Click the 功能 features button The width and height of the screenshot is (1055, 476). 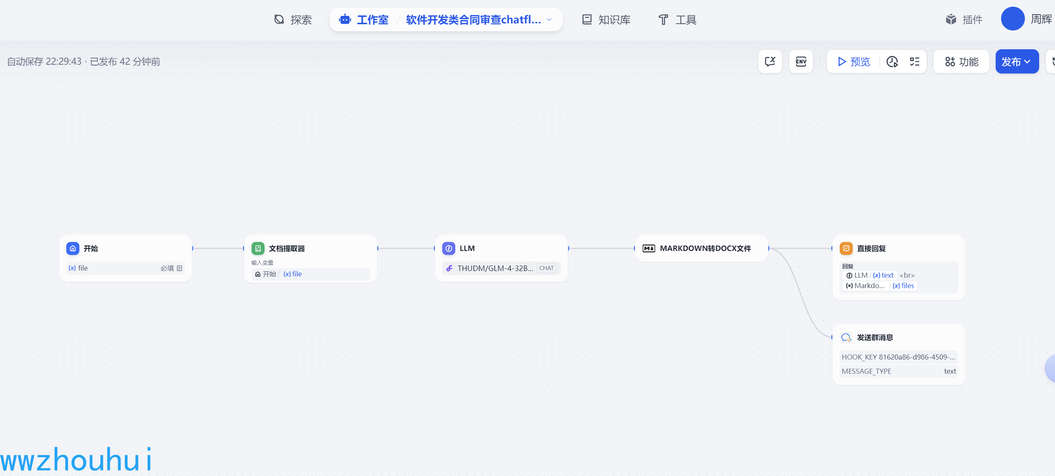point(961,62)
